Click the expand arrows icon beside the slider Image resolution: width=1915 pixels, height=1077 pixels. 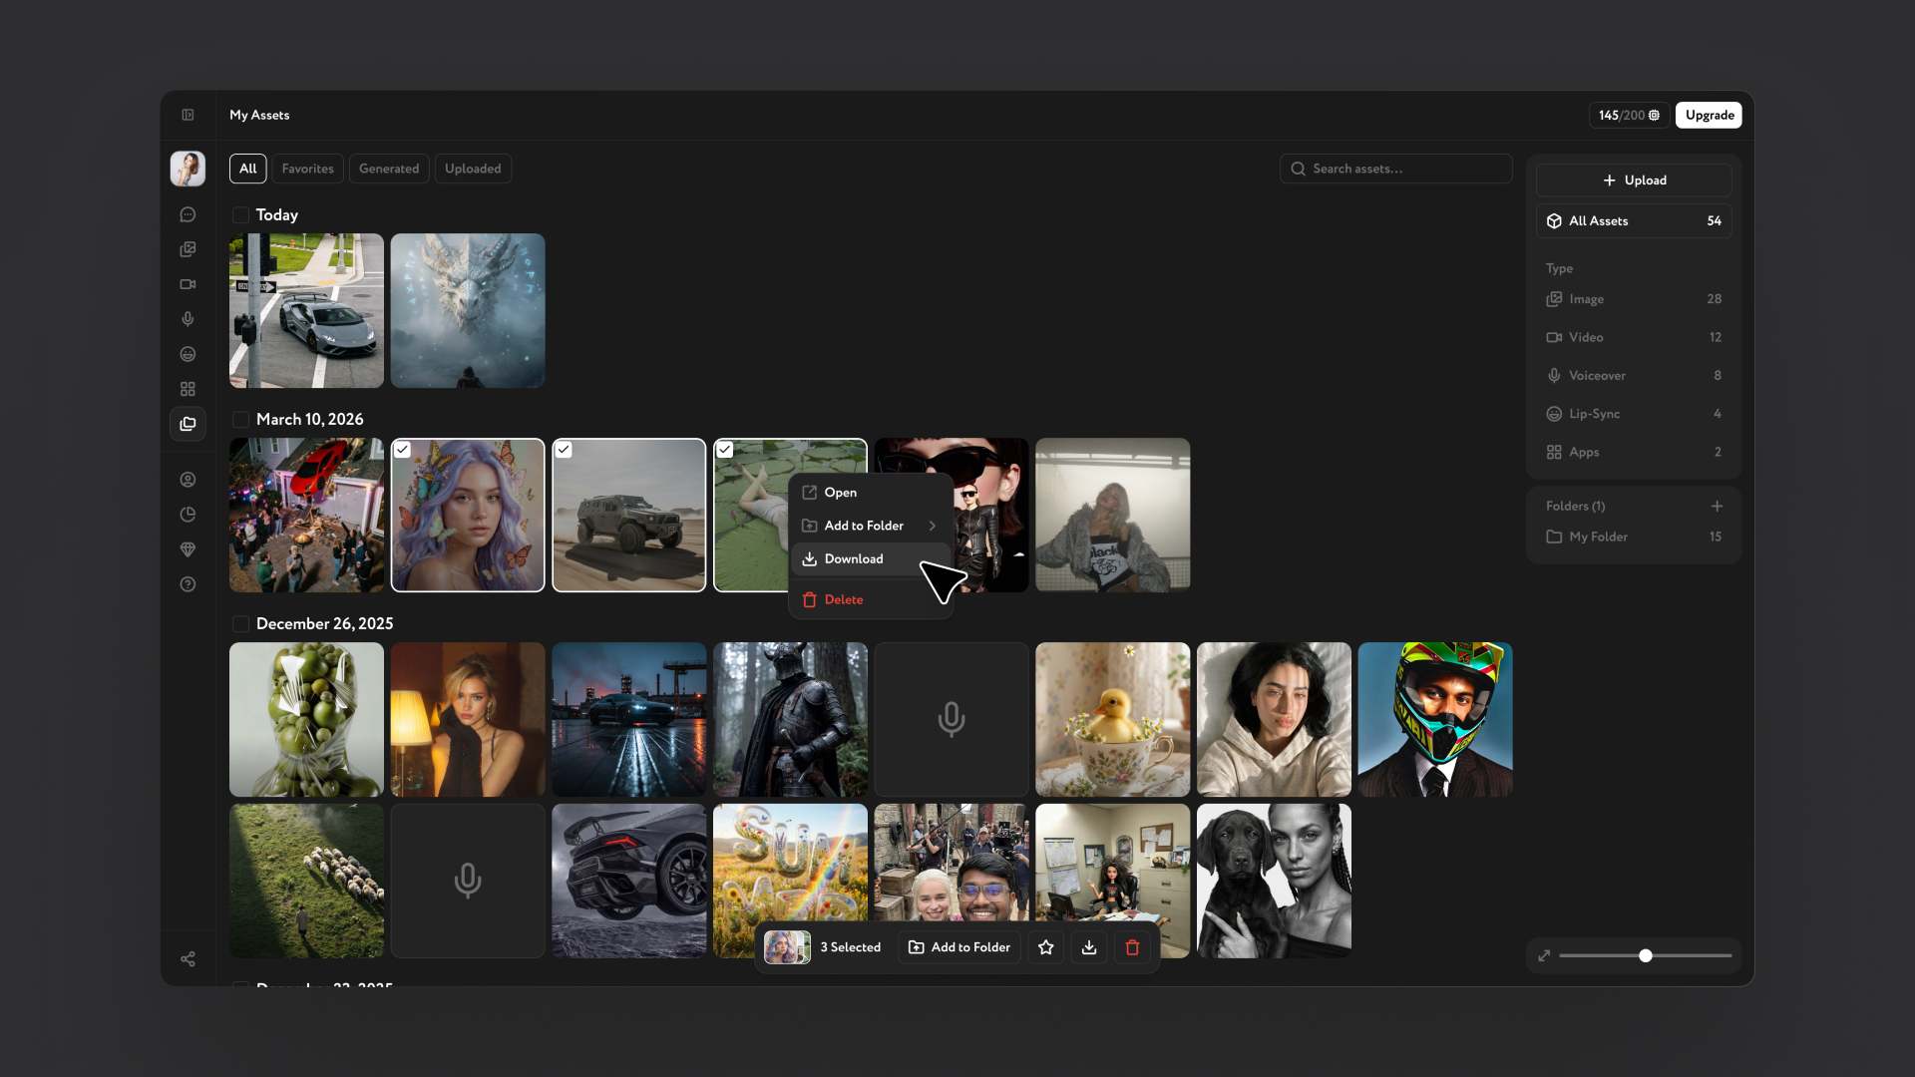pyautogui.click(x=1544, y=955)
